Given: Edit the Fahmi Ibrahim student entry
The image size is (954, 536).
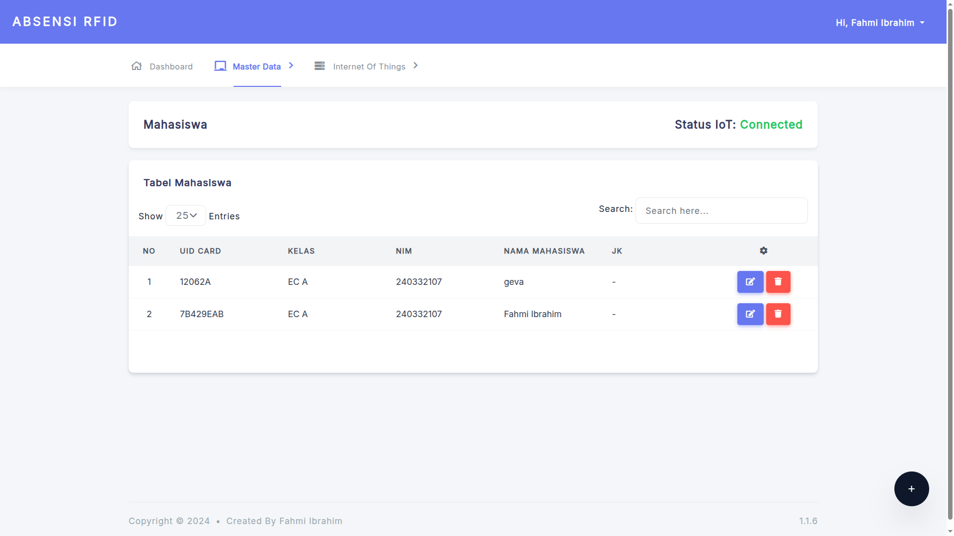Looking at the screenshot, I should click(x=750, y=314).
